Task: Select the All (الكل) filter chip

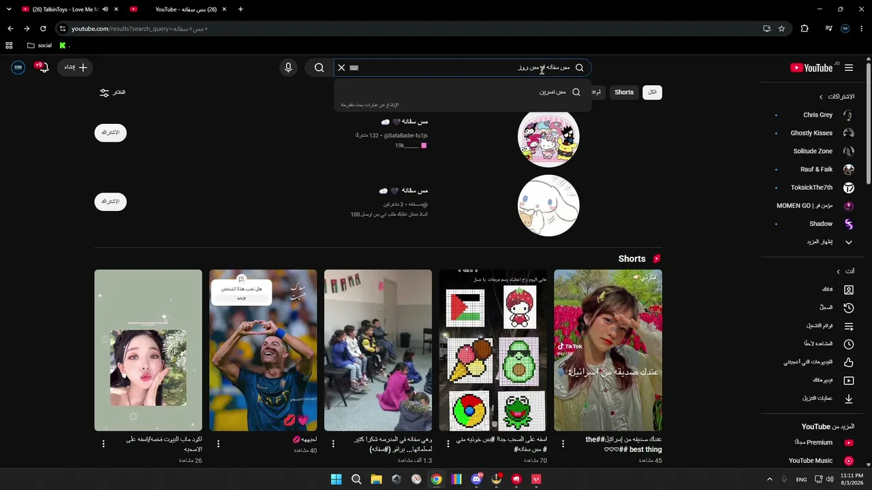Action: [652, 92]
